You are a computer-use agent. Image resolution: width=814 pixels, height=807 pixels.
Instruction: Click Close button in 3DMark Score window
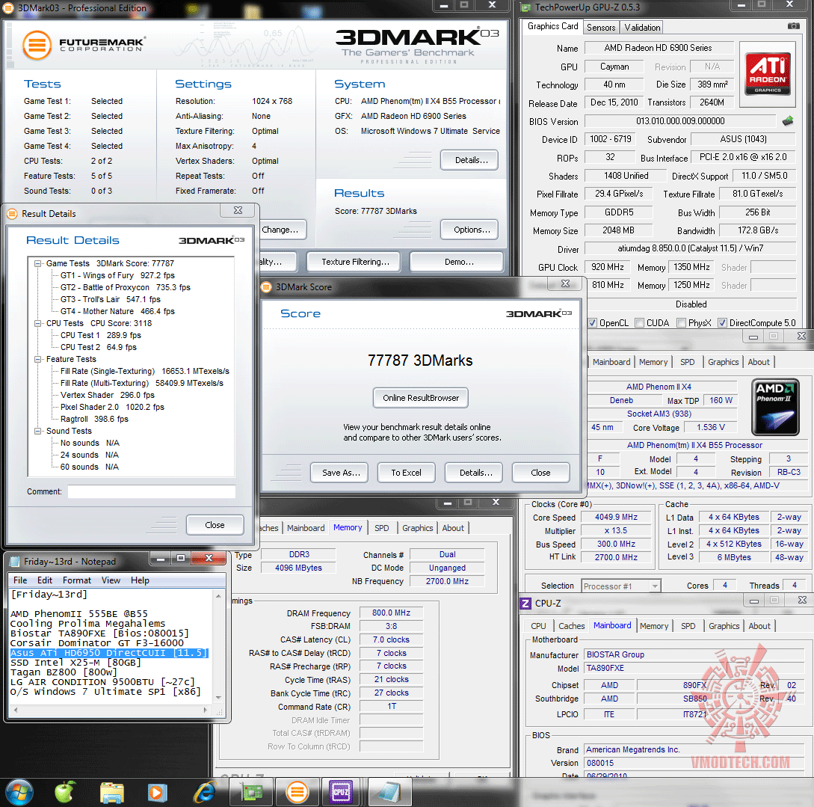coord(541,473)
